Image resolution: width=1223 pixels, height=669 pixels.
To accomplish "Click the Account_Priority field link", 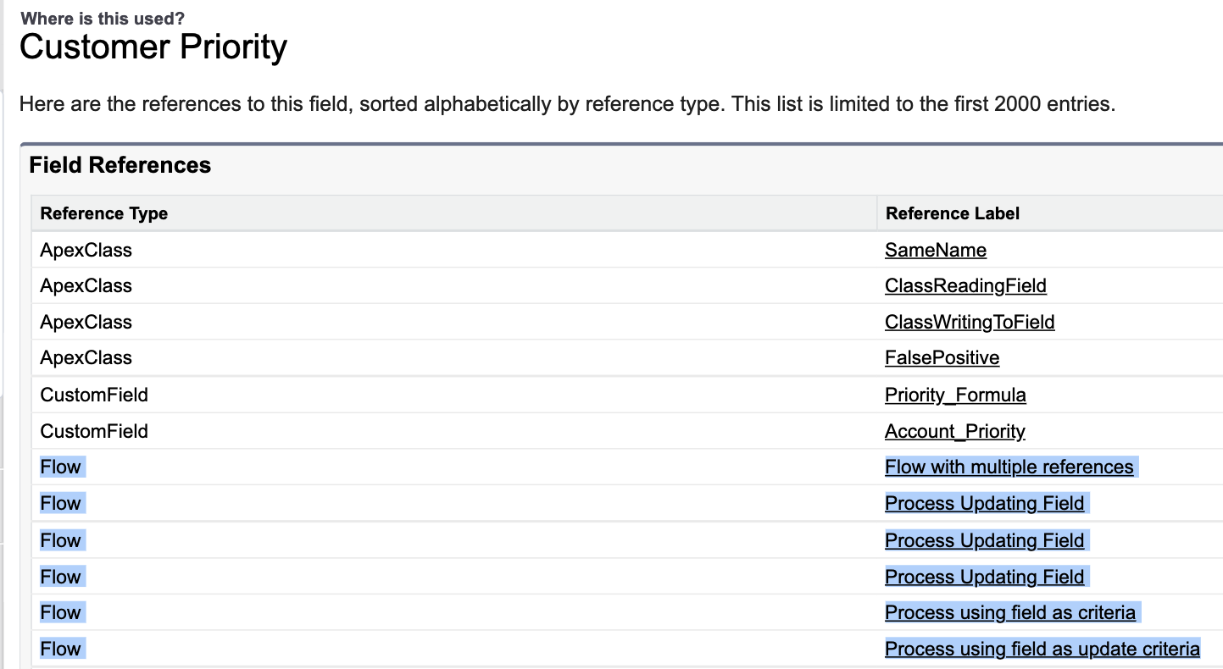I will point(954,432).
